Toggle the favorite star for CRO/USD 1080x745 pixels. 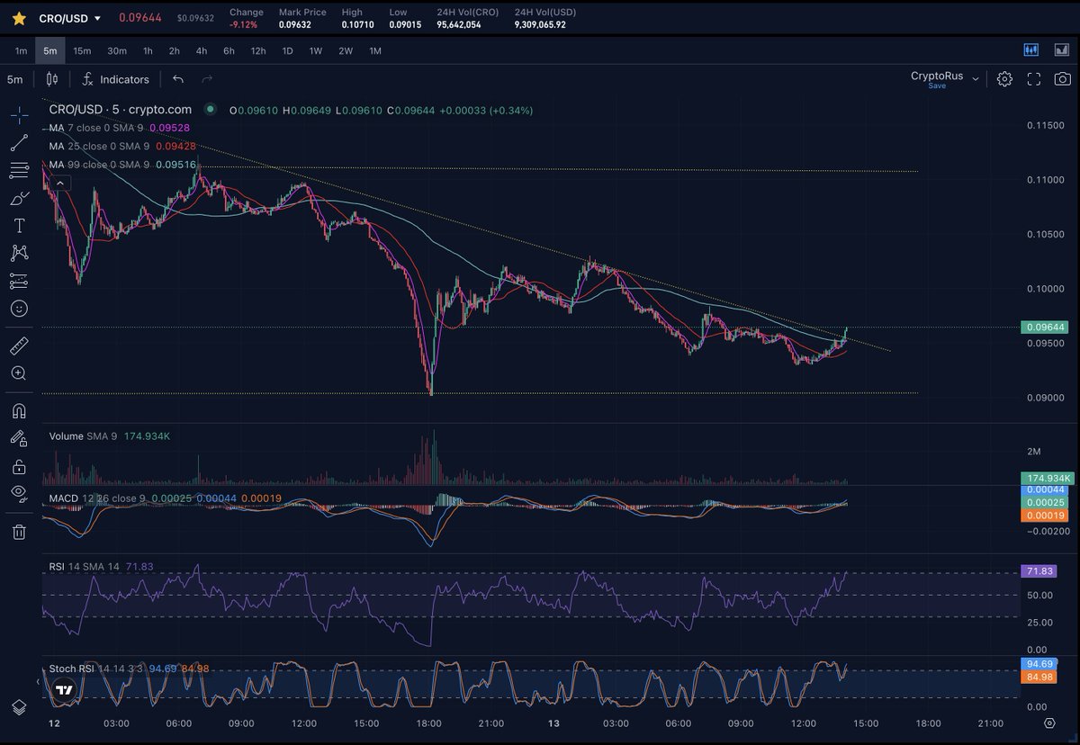[x=18, y=18]
